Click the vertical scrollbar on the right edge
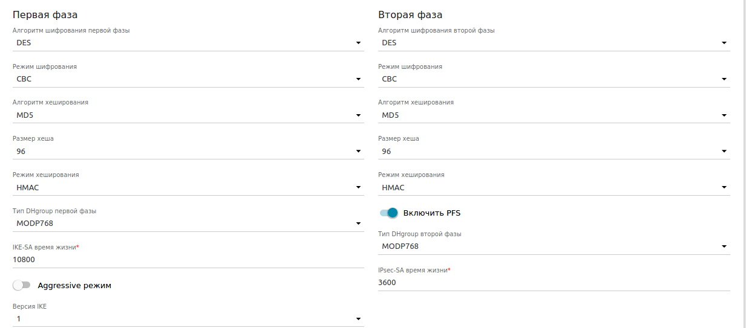The image size is (746, 328). (744, 163)
